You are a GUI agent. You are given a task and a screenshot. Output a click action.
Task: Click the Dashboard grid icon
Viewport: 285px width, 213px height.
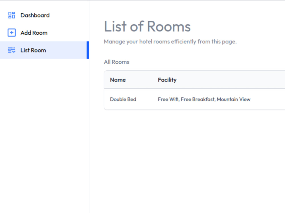coord(12,15)
